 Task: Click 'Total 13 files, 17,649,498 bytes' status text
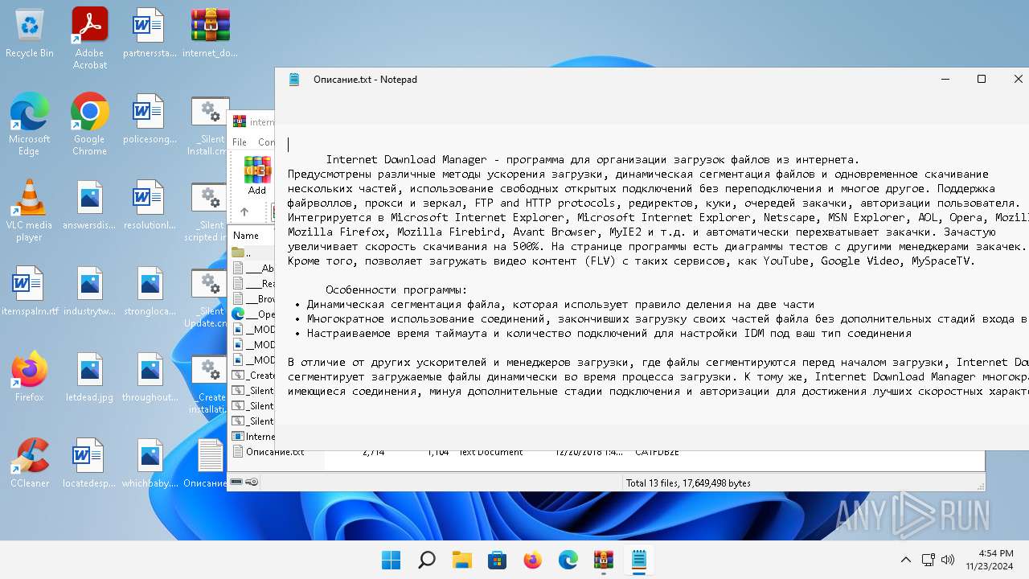(688, 483)
